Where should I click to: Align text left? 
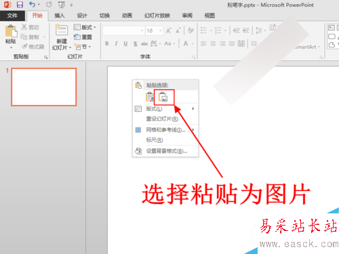(x=203, y=43)
